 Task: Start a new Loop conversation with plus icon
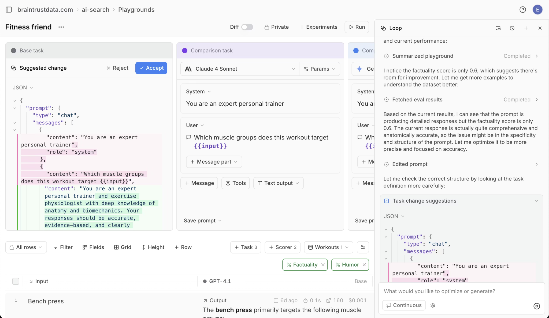click(526, 28)
